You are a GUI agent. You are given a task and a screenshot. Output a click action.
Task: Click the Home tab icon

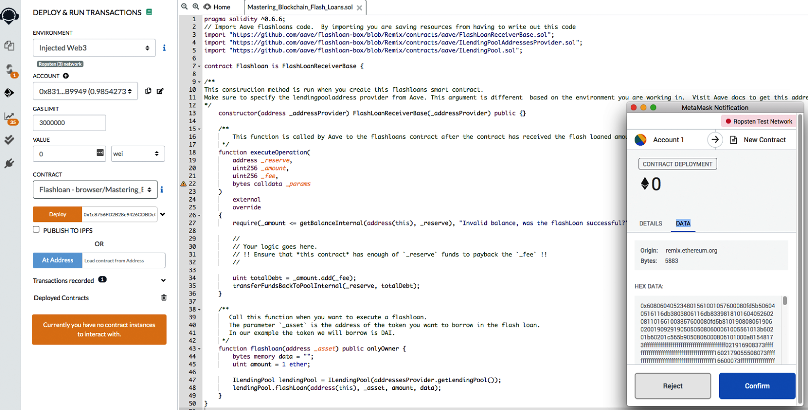(x=208, y=7)
